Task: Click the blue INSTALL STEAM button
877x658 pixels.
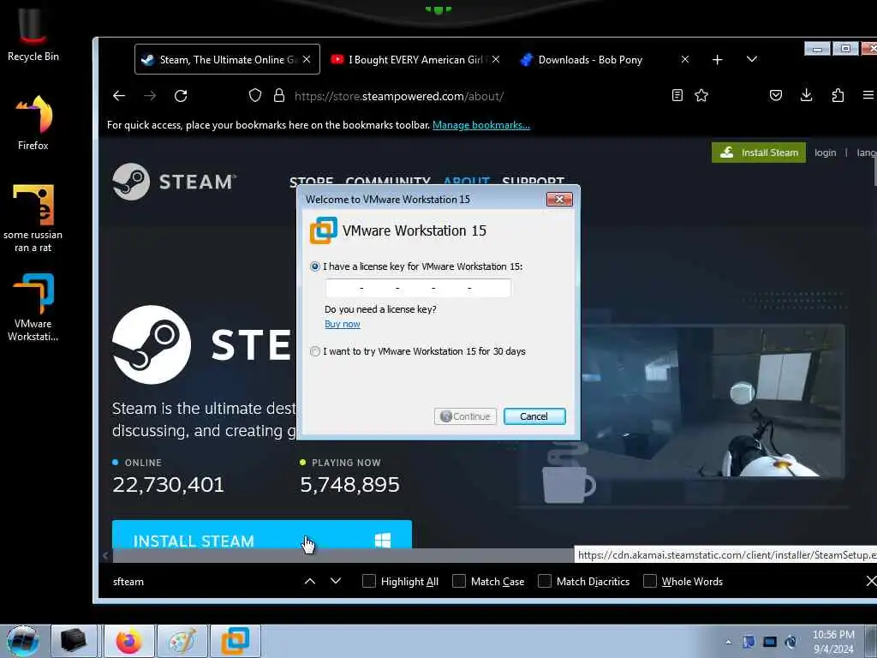Action: pyautogui.click(x=262, y=535)
